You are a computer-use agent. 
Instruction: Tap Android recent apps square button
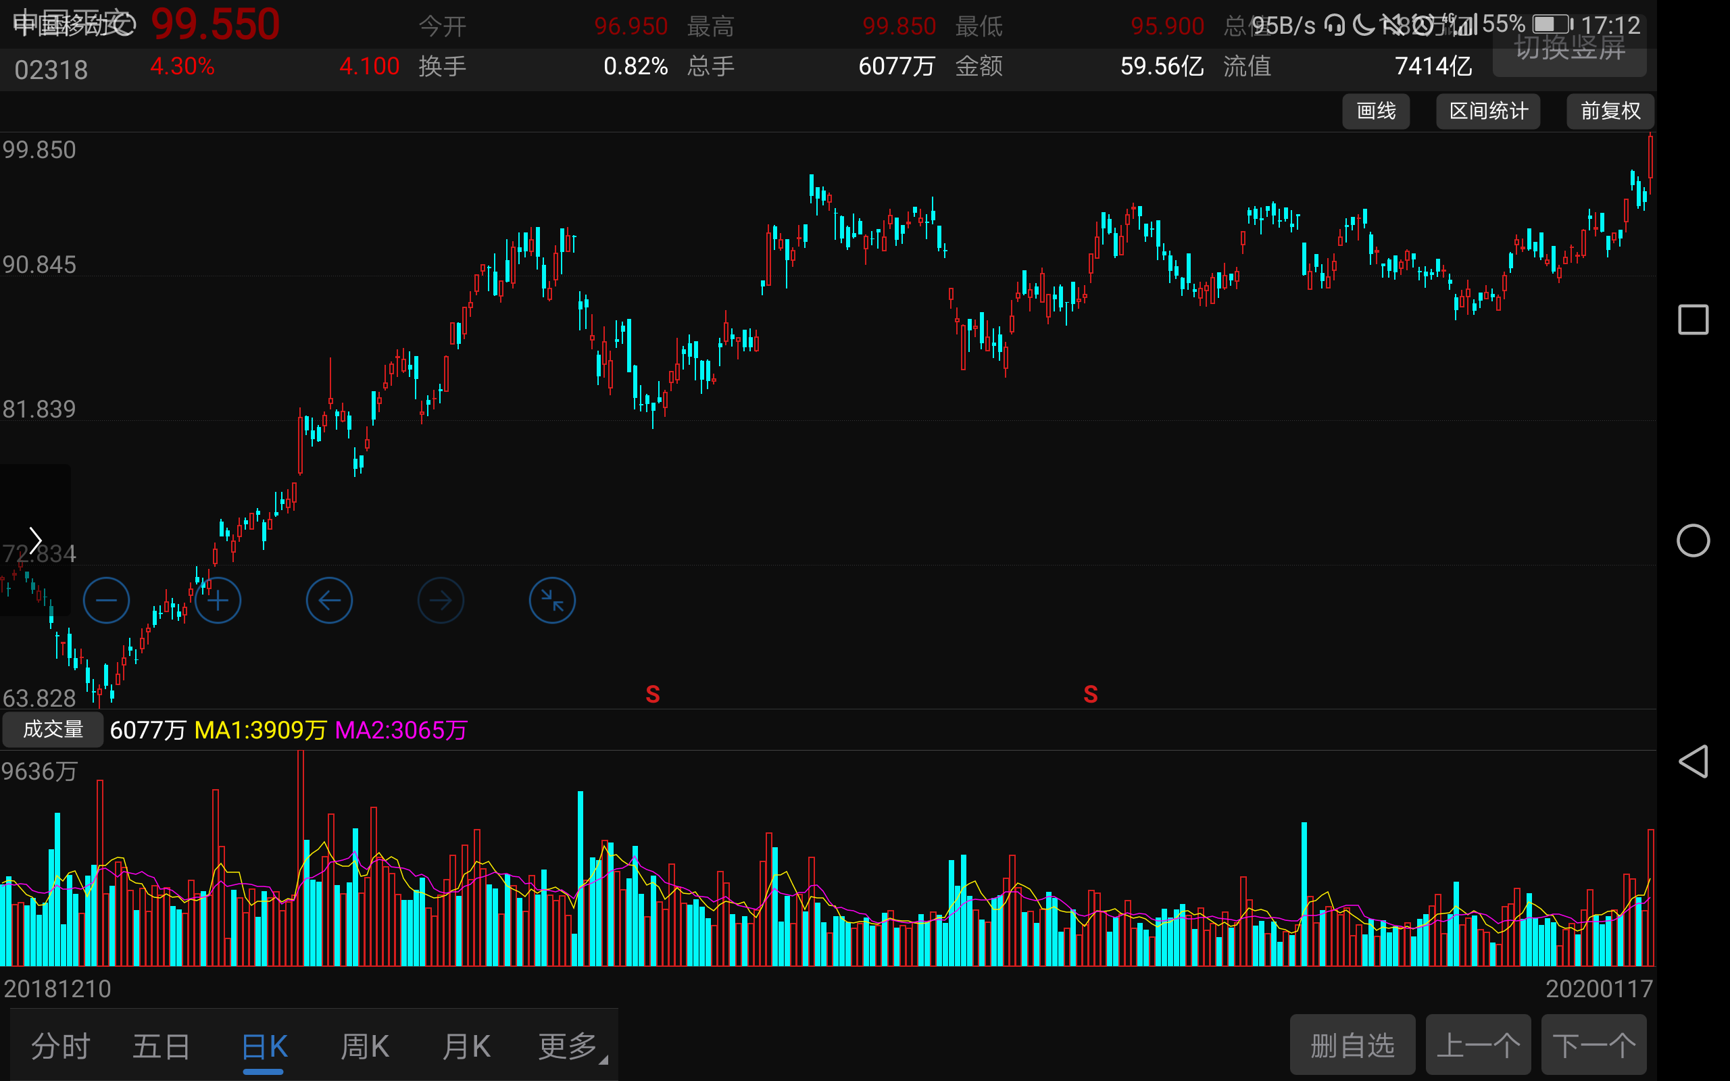1693,319
